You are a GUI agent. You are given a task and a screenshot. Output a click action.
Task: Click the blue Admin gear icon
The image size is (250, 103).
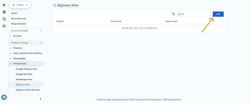tap(4, 97)
